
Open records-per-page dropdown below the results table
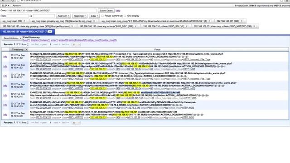click(x=76, y=123)
